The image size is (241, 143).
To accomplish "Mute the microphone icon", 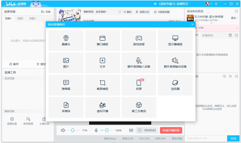I will (x=96, y=131).
